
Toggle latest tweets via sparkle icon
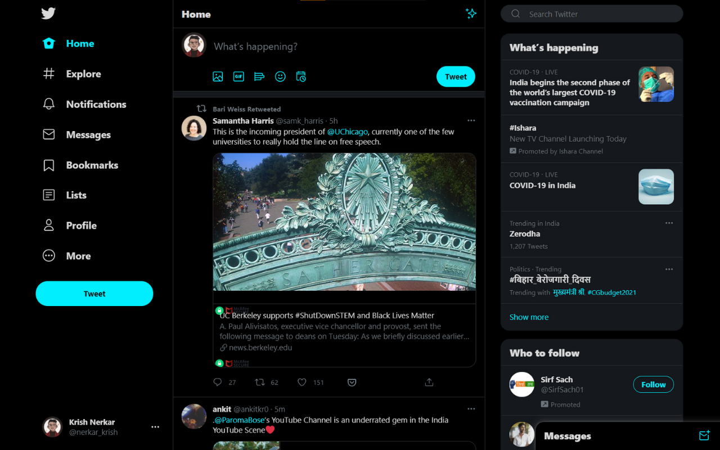click(471, 13)
